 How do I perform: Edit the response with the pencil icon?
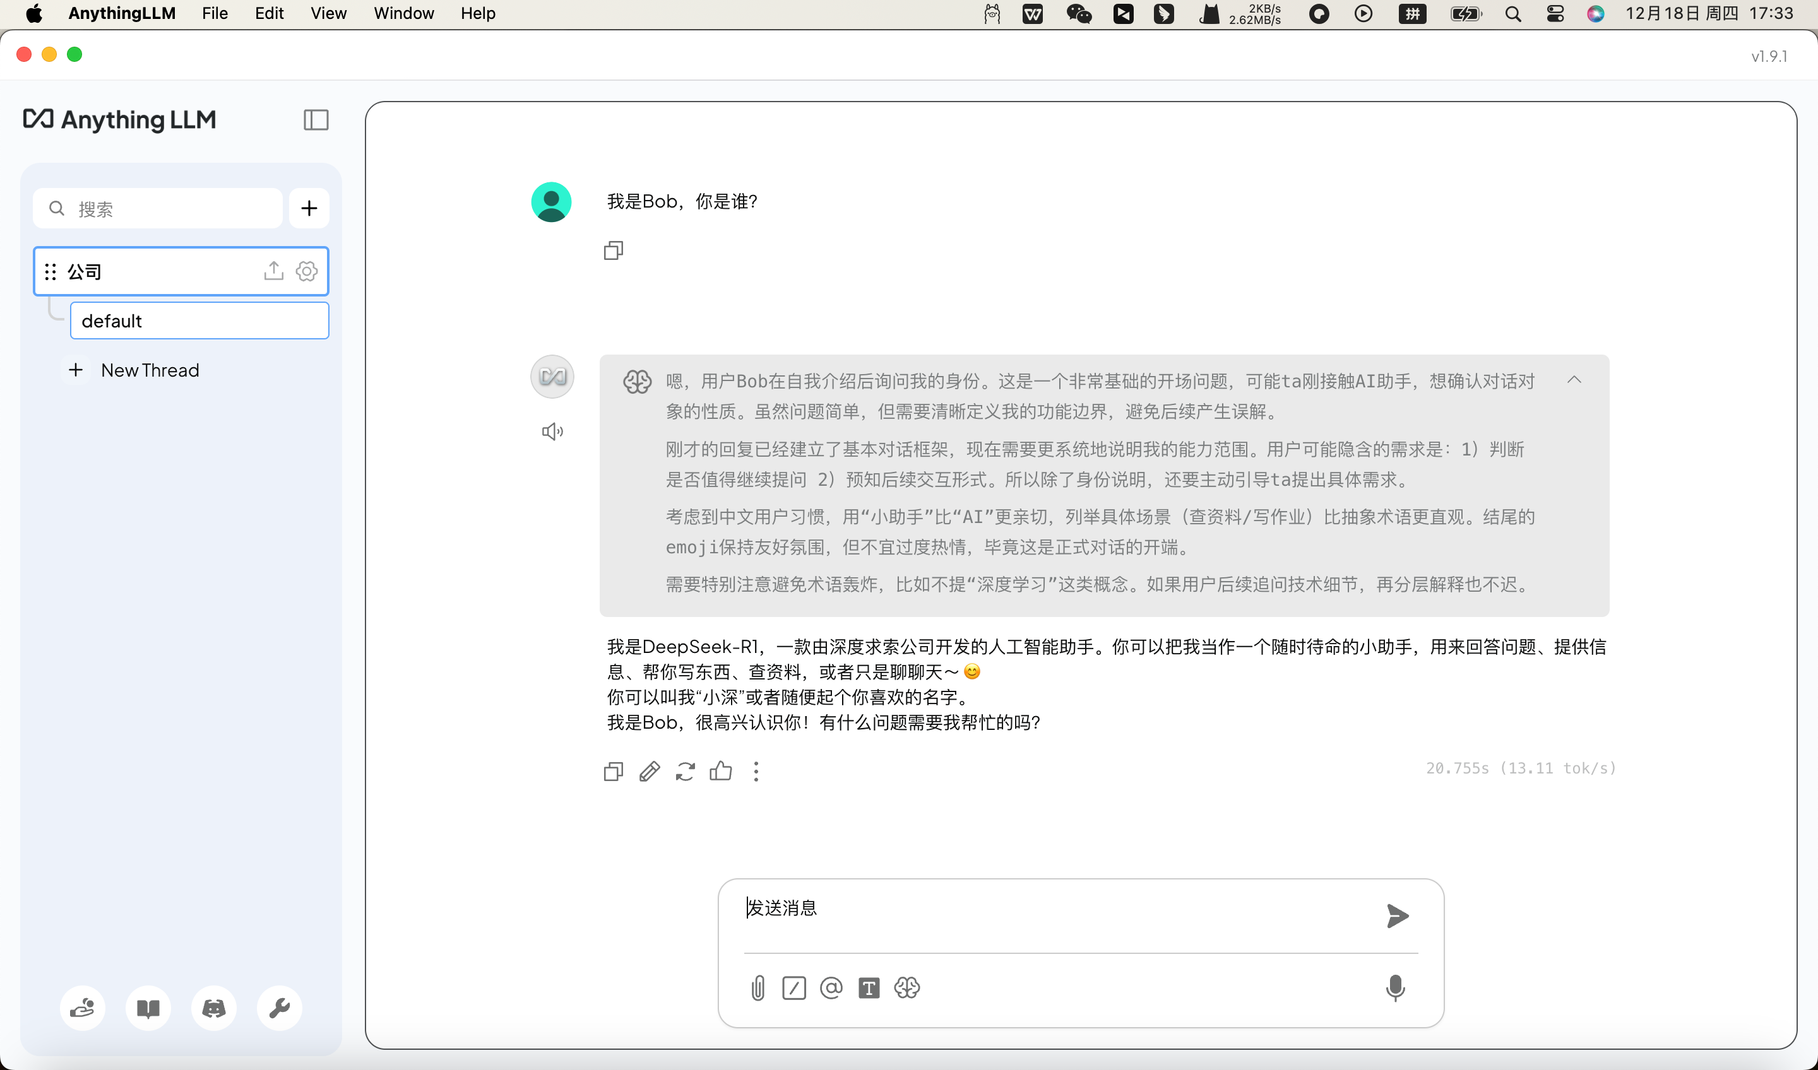click(650, 772)
